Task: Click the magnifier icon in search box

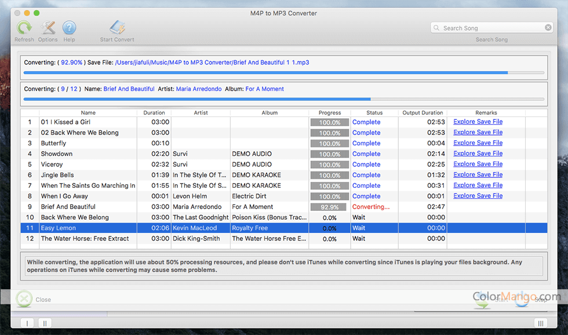Action: click(436, 28)
